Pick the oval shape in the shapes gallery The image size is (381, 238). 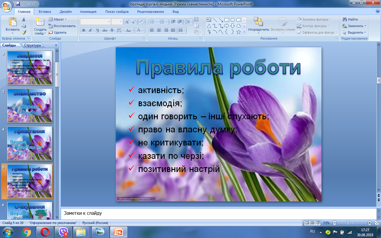(x=233, y=20)
